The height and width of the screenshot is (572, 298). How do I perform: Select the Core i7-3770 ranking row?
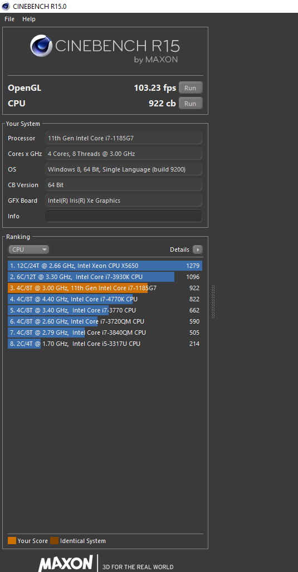pos(105,310)
